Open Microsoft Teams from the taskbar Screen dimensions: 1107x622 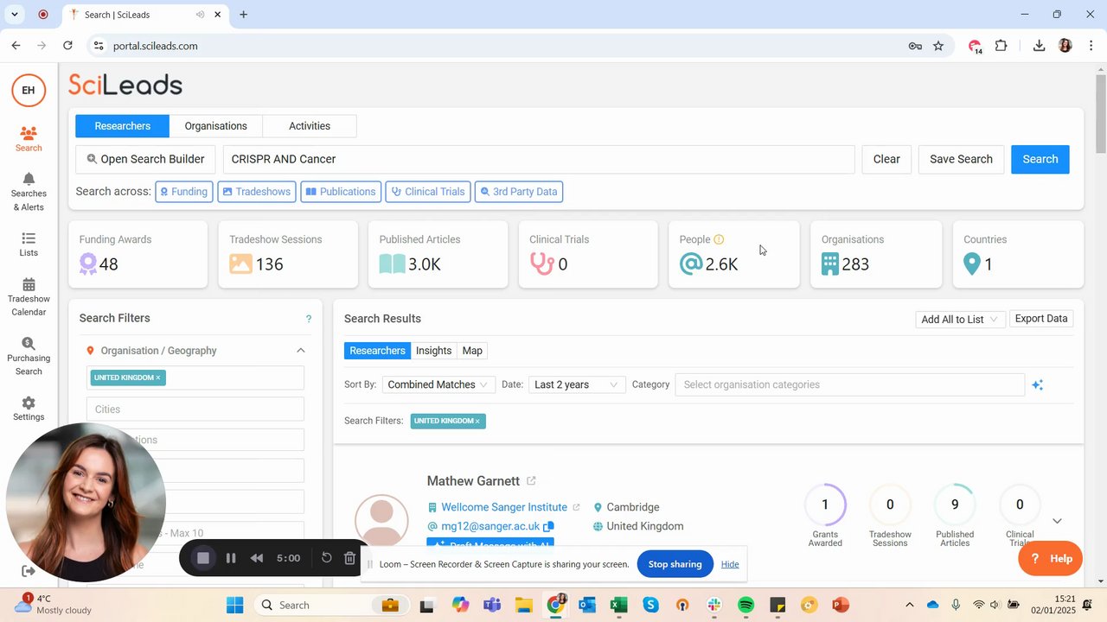pyautogui.click(x=491, y=605)
